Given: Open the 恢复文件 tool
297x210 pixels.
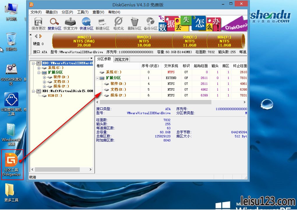Looking at the screenshot, I should point(70,24).
